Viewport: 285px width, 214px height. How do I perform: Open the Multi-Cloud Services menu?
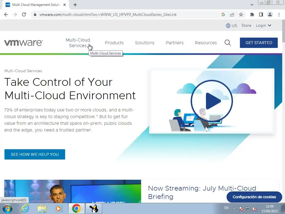coord(78,43)
